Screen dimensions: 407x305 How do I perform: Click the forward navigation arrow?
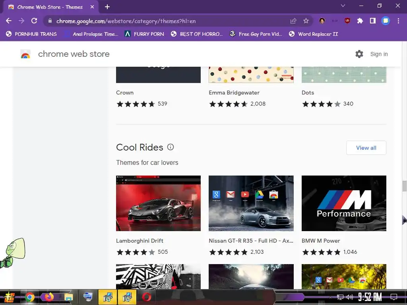pyautogui.click(x=21, y=21)
